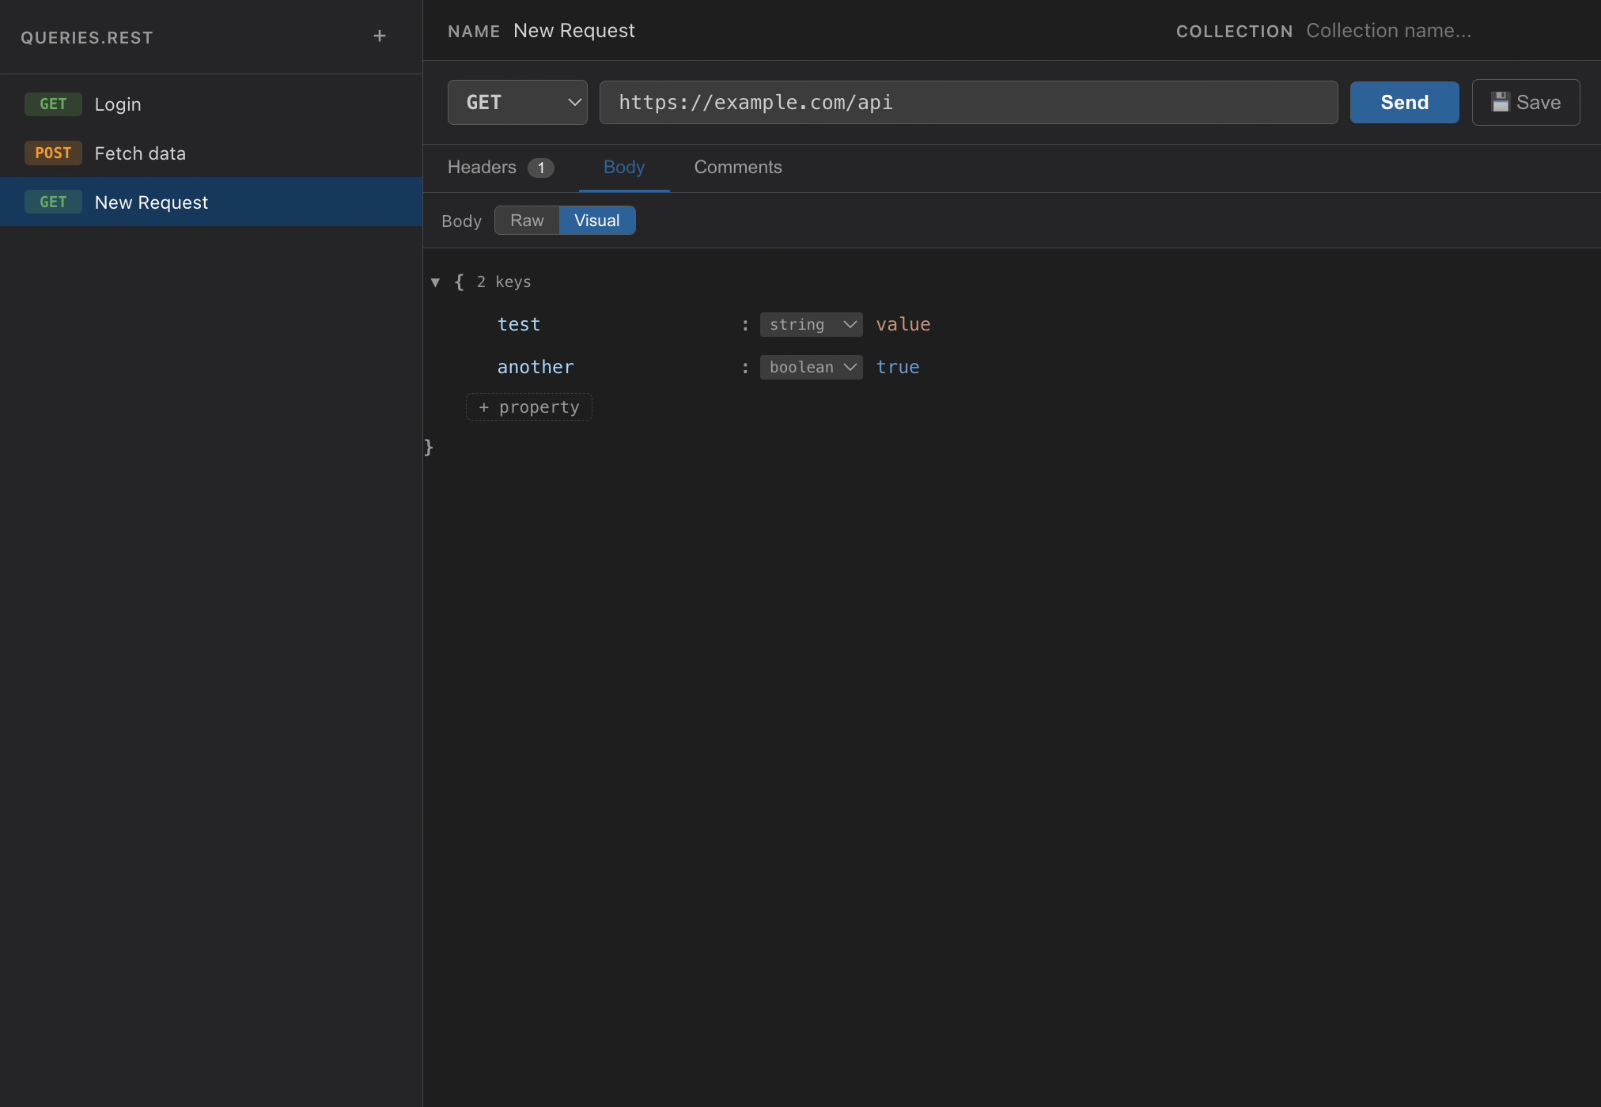The width and height of the screenshot is (1601, 1107).
Task: Open the string type dropdown for test
Action: (811, 324)
